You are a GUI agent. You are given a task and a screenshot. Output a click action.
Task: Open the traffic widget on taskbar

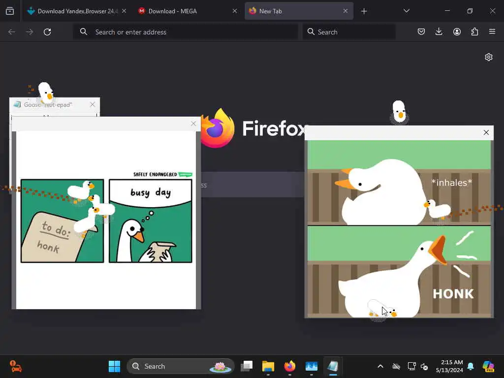coord(15,366)
